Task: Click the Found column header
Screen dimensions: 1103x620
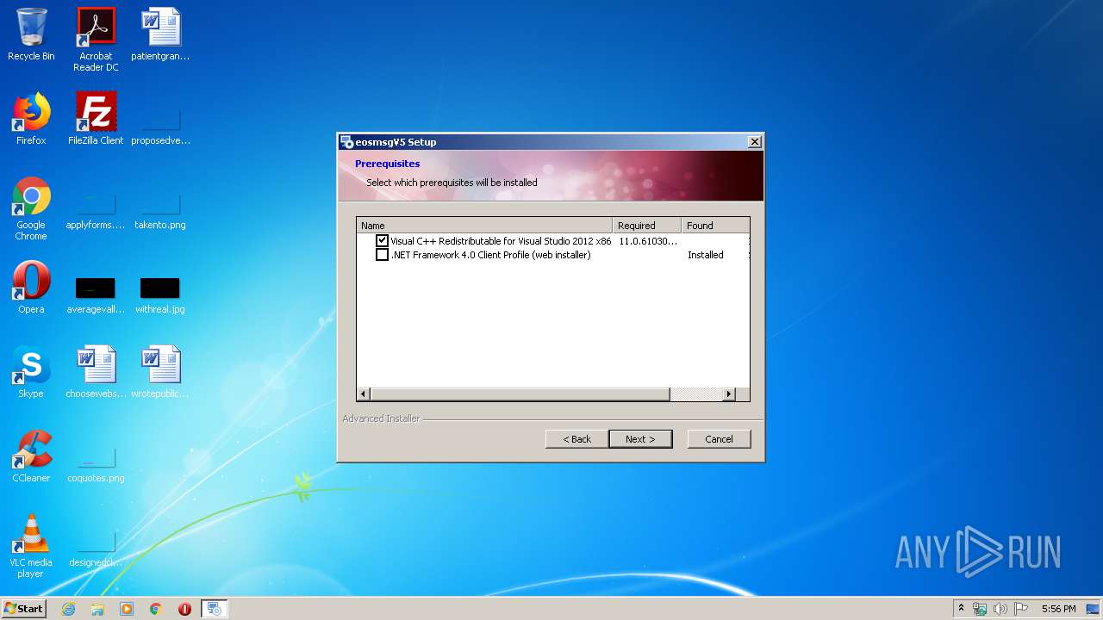Action: (715, 226)
